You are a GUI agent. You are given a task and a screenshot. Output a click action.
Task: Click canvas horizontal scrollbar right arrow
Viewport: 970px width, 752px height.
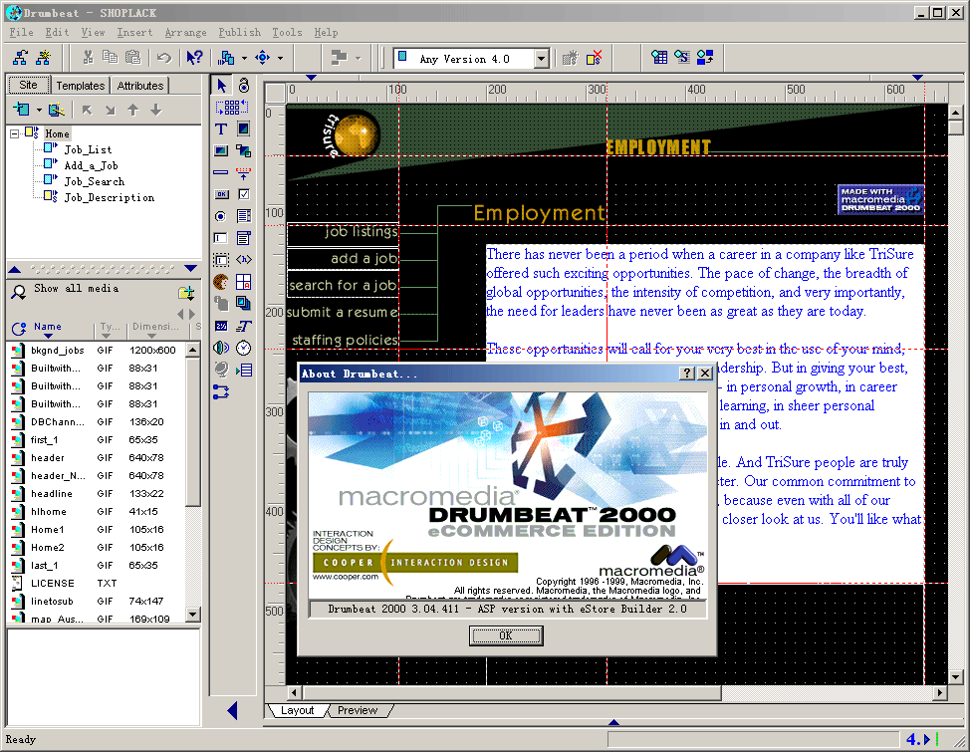pos(940,693)
